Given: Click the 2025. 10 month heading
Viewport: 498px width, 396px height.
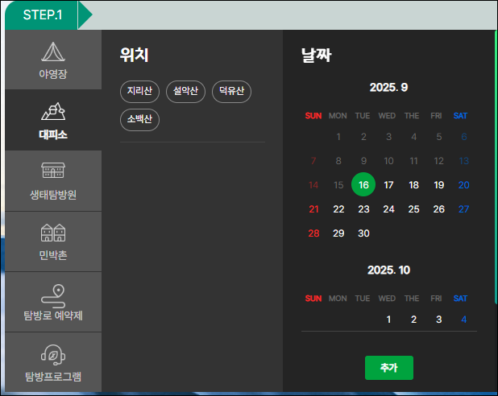Looking at the screenshot, I should click(x=388, y=270).
